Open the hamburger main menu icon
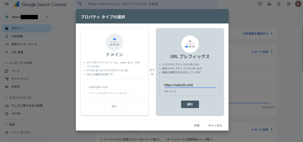303x142 pixels. [x=7, y=4]
